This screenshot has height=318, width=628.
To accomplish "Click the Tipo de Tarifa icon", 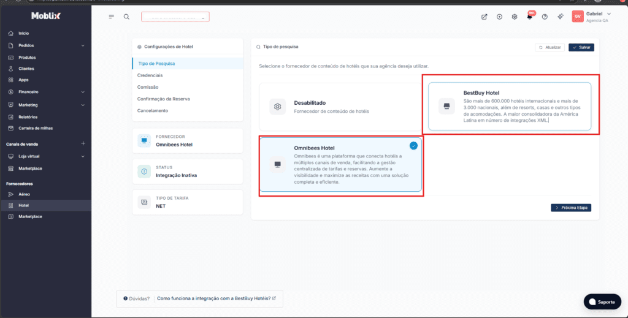I will pyautogui.click(x=144, y=202).
